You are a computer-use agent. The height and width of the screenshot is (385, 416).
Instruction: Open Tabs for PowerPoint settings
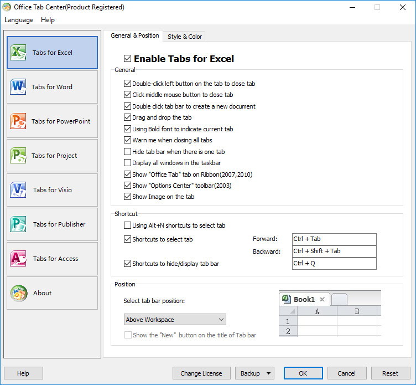tap(52, 121)
